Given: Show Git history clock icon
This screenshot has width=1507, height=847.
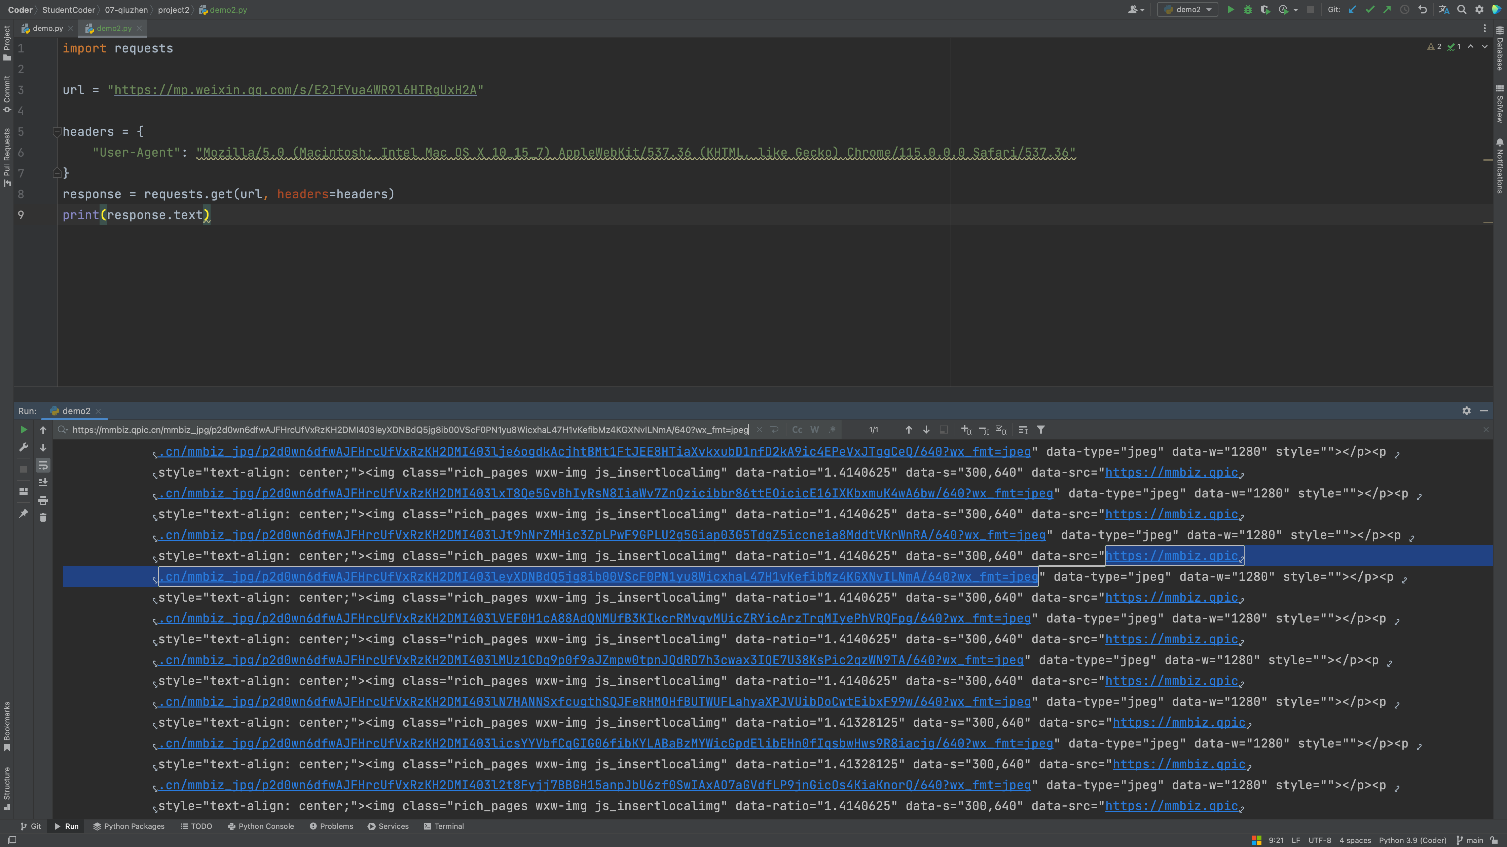Looking at the screenshot, I should coord(1405,9).
